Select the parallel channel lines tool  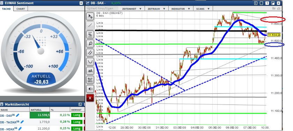[90, 53]
